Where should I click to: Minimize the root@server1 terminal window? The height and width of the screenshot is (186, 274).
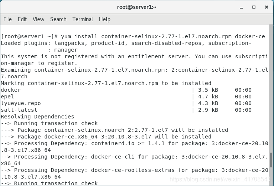click(241, 7)
